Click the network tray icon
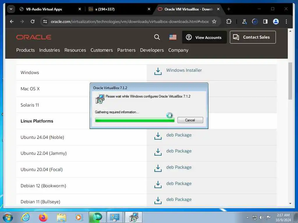This screenshot has width=298, height=223. point(254,217)
